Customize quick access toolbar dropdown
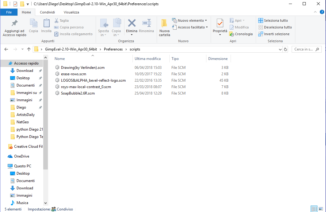 point(28,4)
